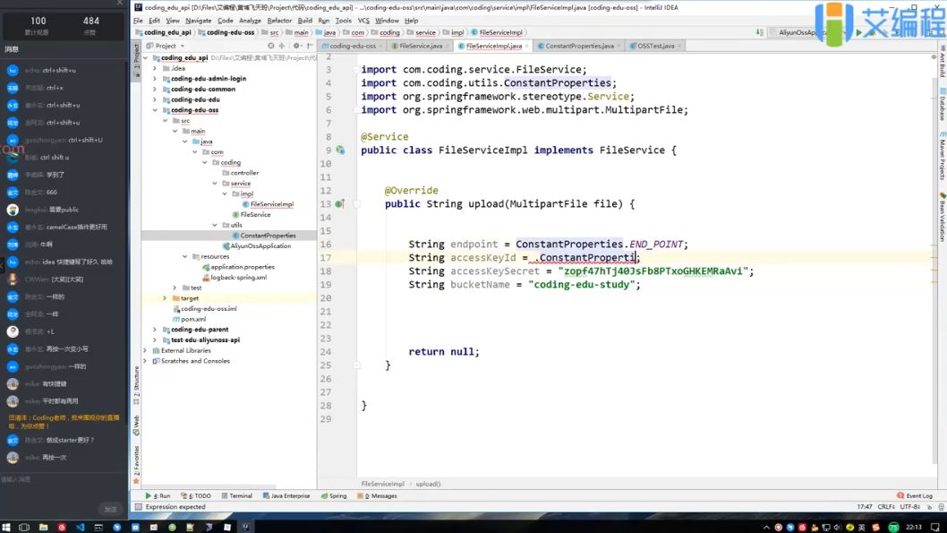Screen dimensions: 947x533
Task: Open the Database side panel
Action: click(943, 104)
